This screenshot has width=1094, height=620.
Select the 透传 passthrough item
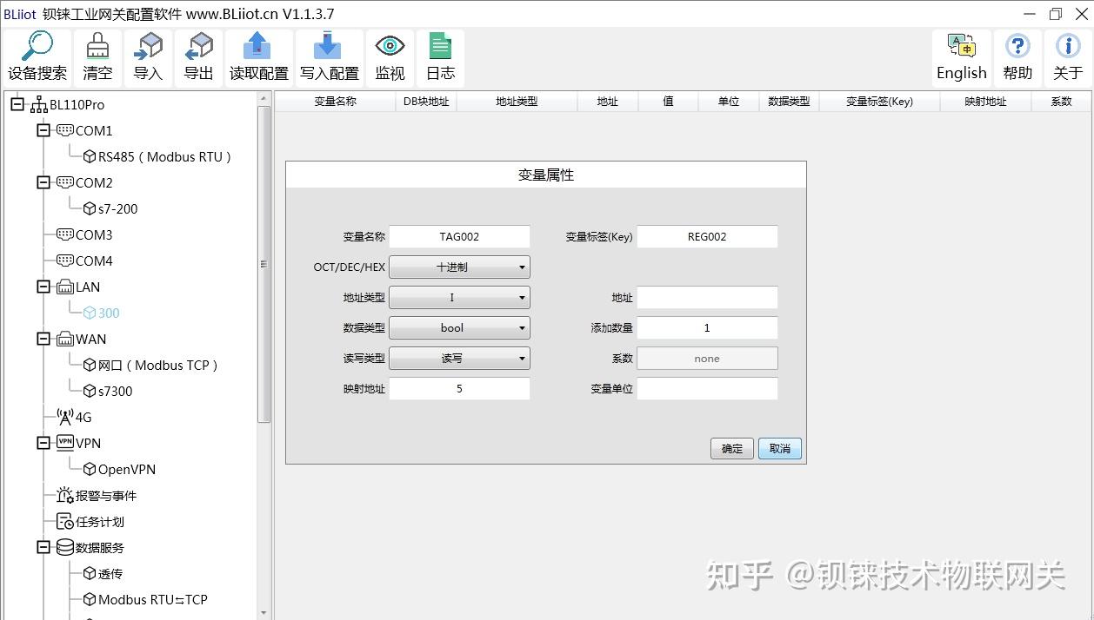click(x=110, y=574)
